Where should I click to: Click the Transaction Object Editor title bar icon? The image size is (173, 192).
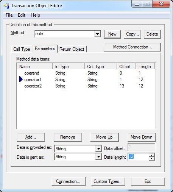point(6,6)
